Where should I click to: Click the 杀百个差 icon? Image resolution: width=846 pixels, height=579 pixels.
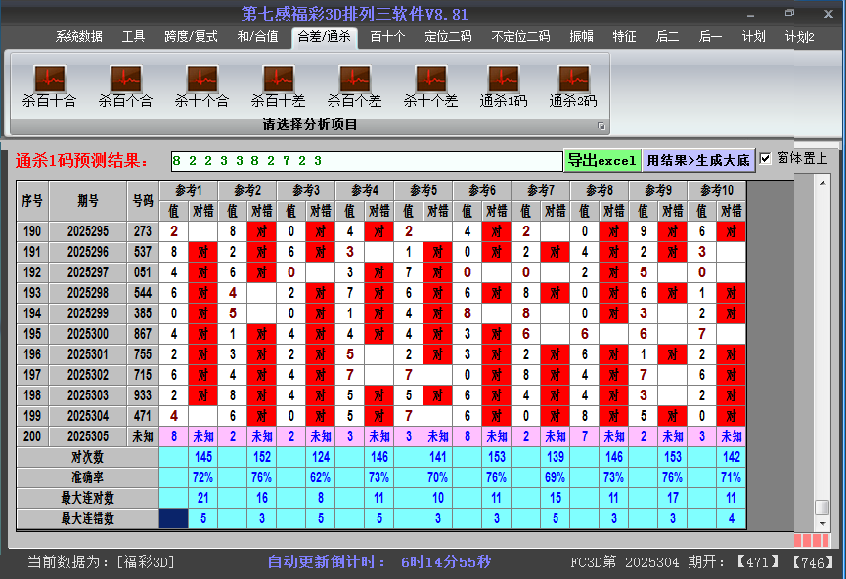coord(354,79)
